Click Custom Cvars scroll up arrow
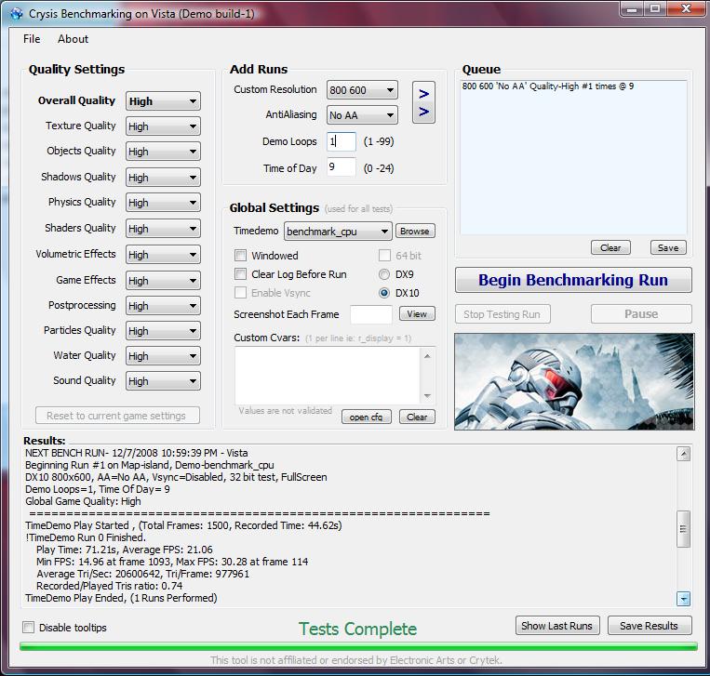This screenshot has width=710, height=676. point(427,356)
